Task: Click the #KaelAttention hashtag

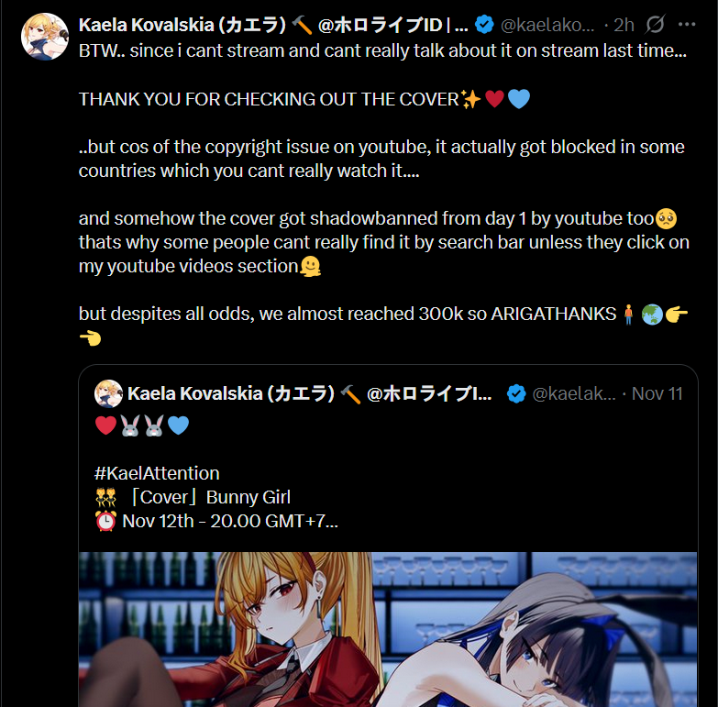Action: click(x=157, y=473)
